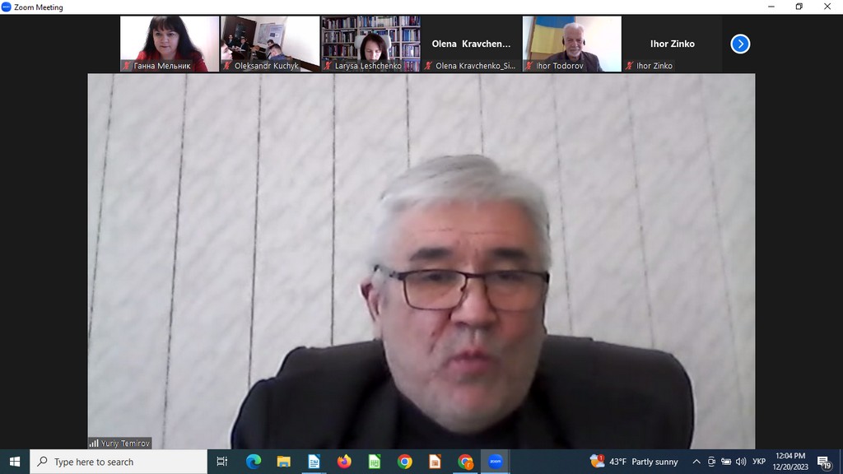Launch Firefox from the taskbar

pos(344,462)
